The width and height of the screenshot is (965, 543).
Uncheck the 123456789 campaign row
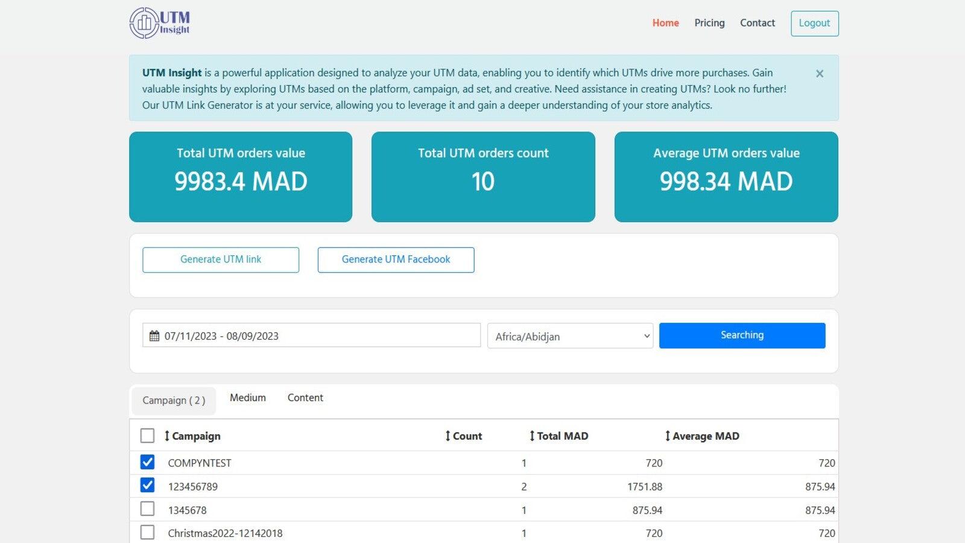pos(147,486)
